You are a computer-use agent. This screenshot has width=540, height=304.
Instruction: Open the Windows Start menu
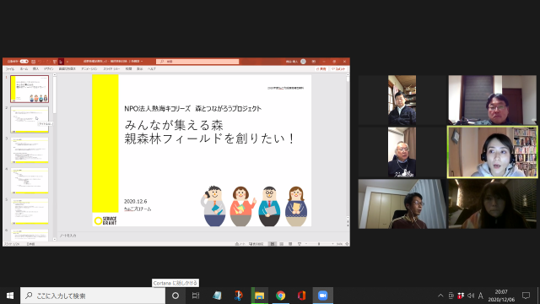click(x=10, y=296)
